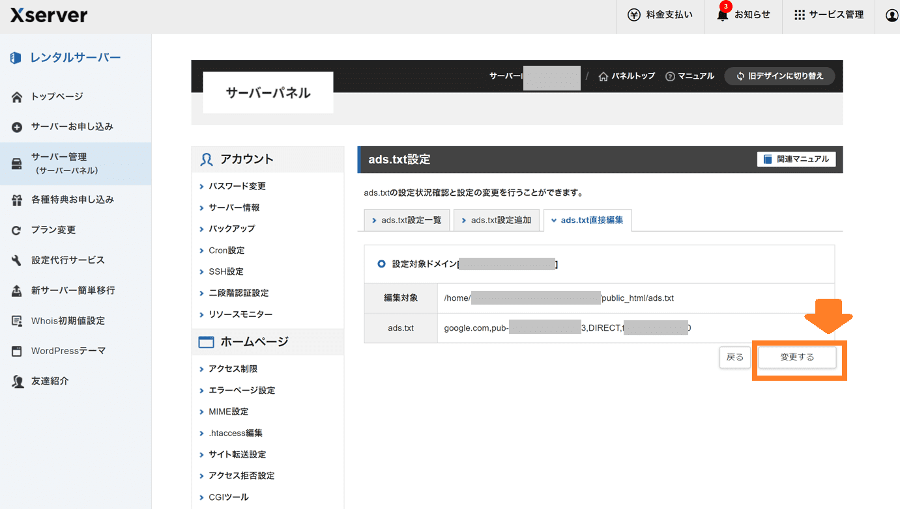Screen dimensions: 900x509
Task: Open the サービス管理 grid icon
Action: [799, 15]
